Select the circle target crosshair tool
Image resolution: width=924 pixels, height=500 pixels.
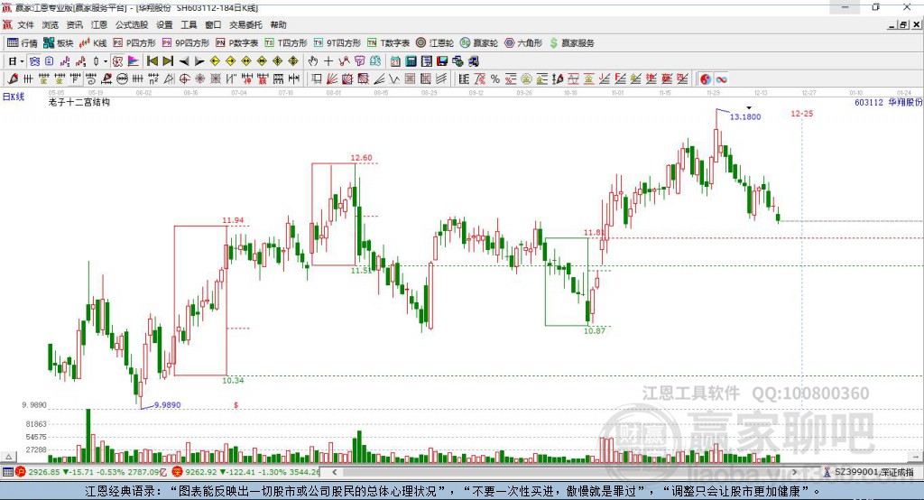click(x=184, y=79)
